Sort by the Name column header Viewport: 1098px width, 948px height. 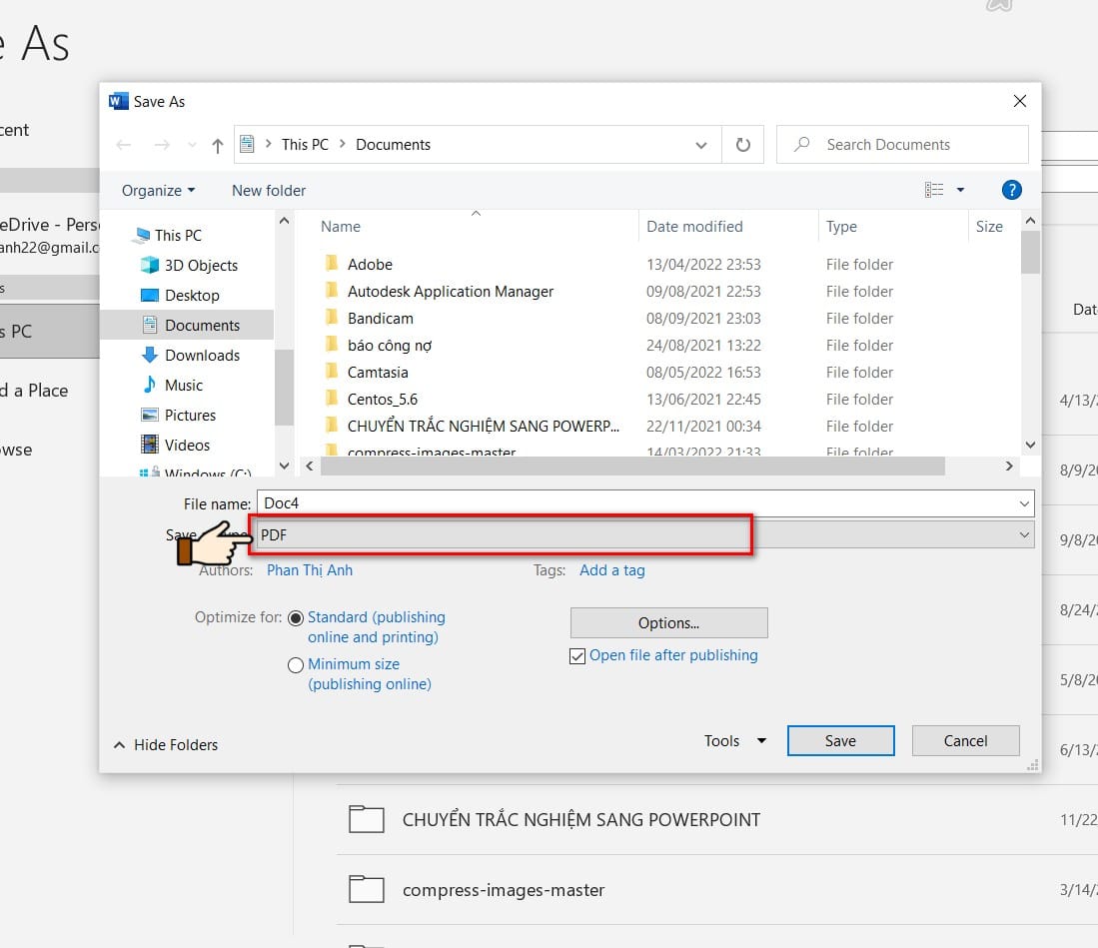[341, 226]
